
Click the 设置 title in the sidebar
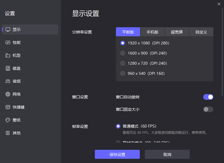point(10,13)
